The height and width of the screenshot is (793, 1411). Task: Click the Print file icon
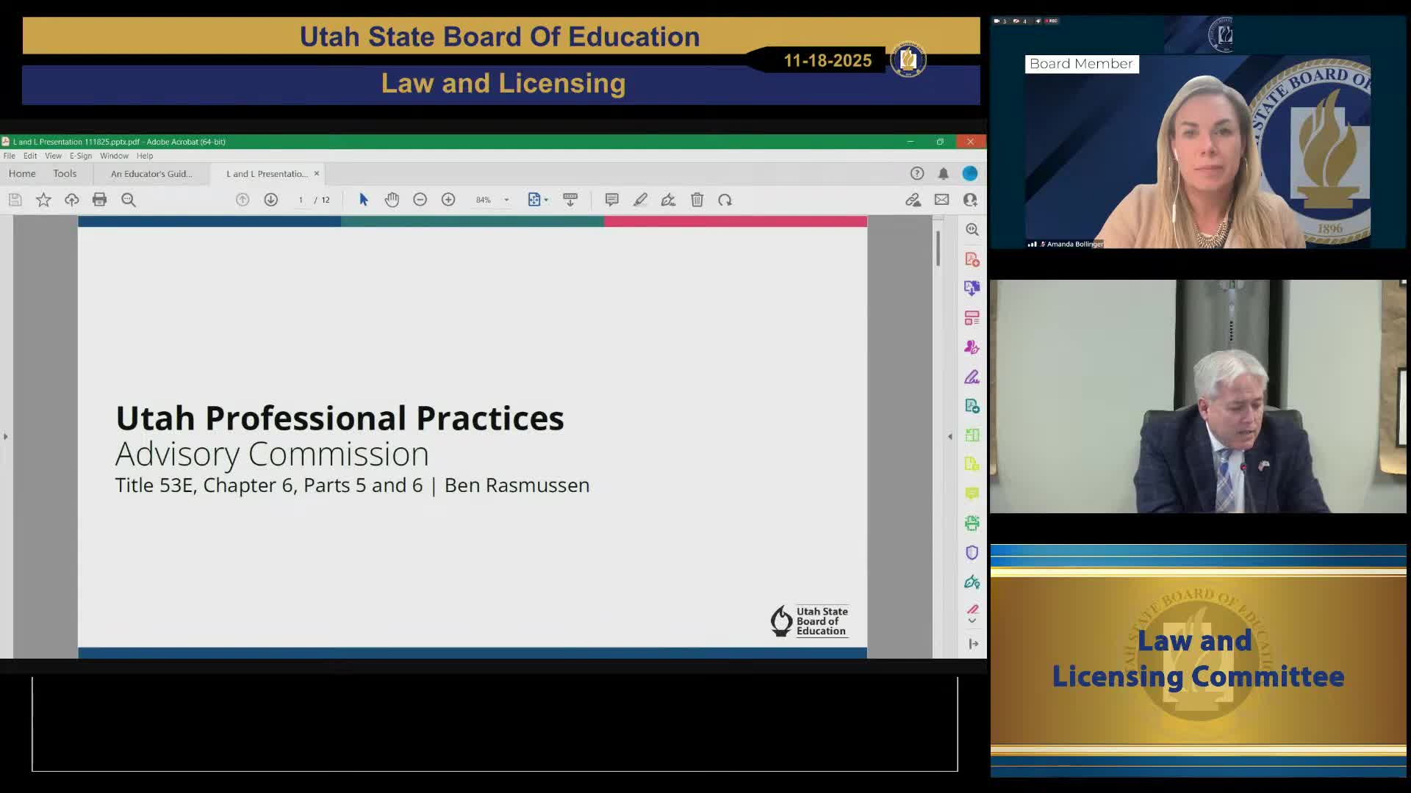pyautogui.click(x=99, y=200)
